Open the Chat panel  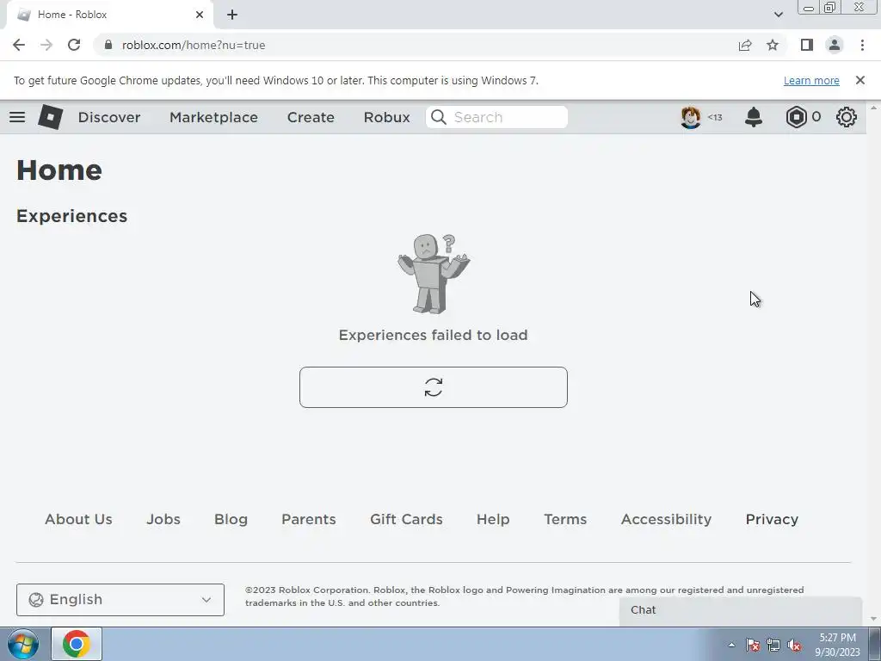coord(741,610)
